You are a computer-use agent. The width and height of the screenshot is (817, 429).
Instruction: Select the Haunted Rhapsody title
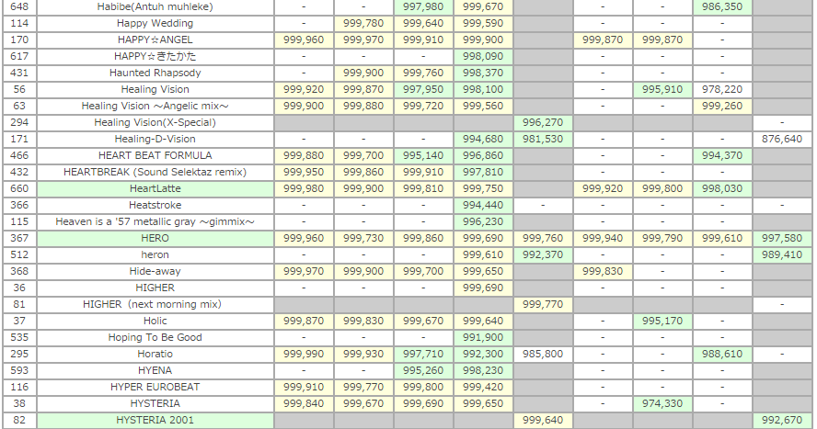(x=155, y=73)
